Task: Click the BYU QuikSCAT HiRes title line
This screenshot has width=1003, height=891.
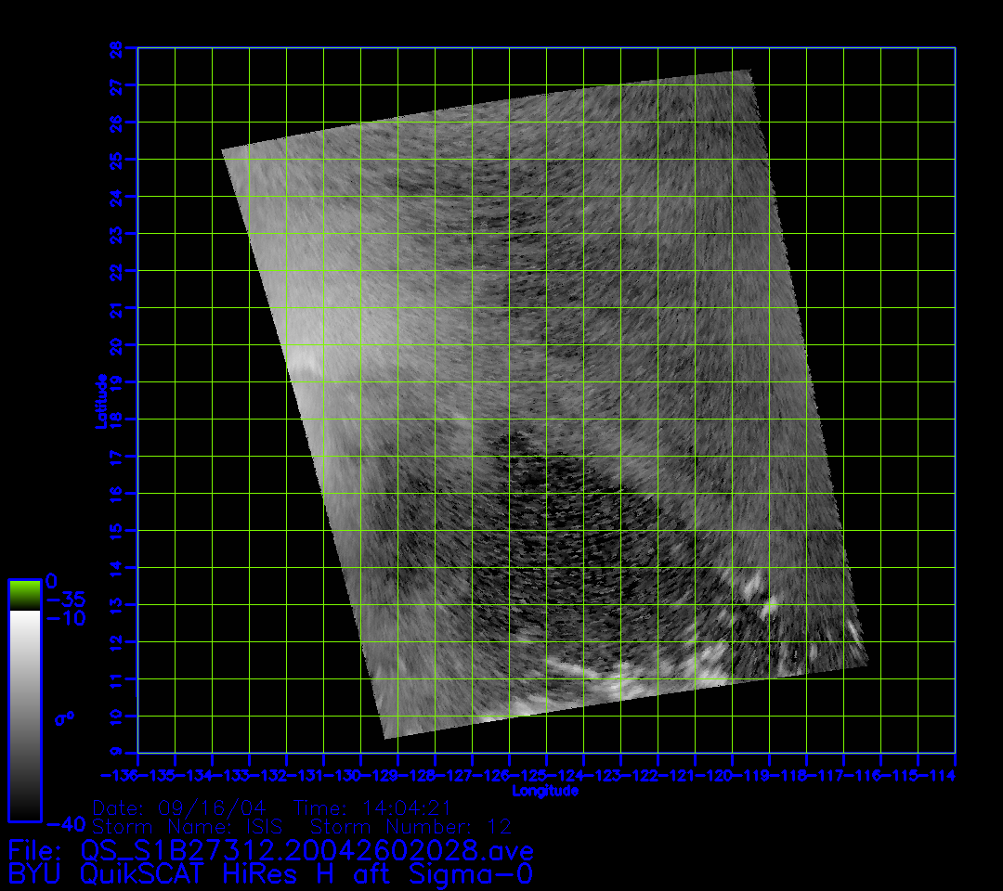Action: (269, 873)
